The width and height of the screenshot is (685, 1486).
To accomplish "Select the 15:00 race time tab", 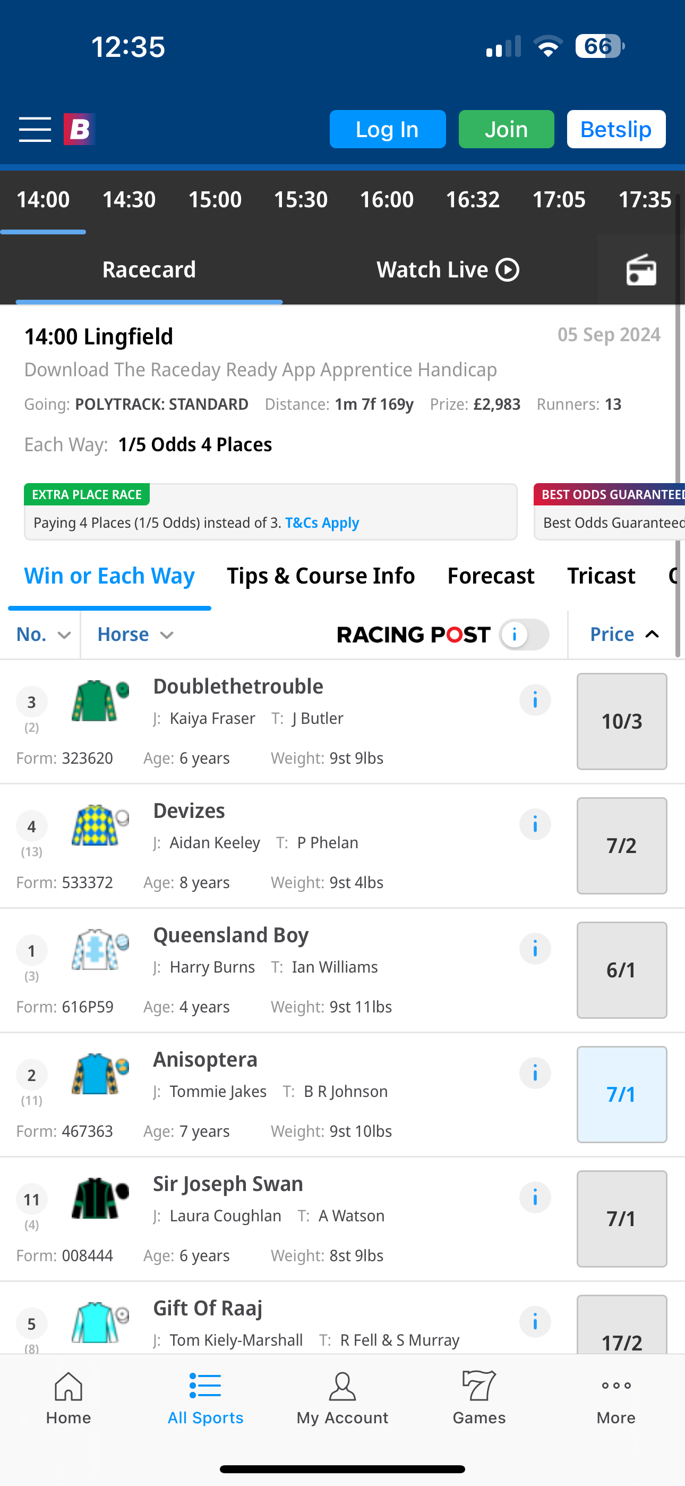I will pos(215,199).
